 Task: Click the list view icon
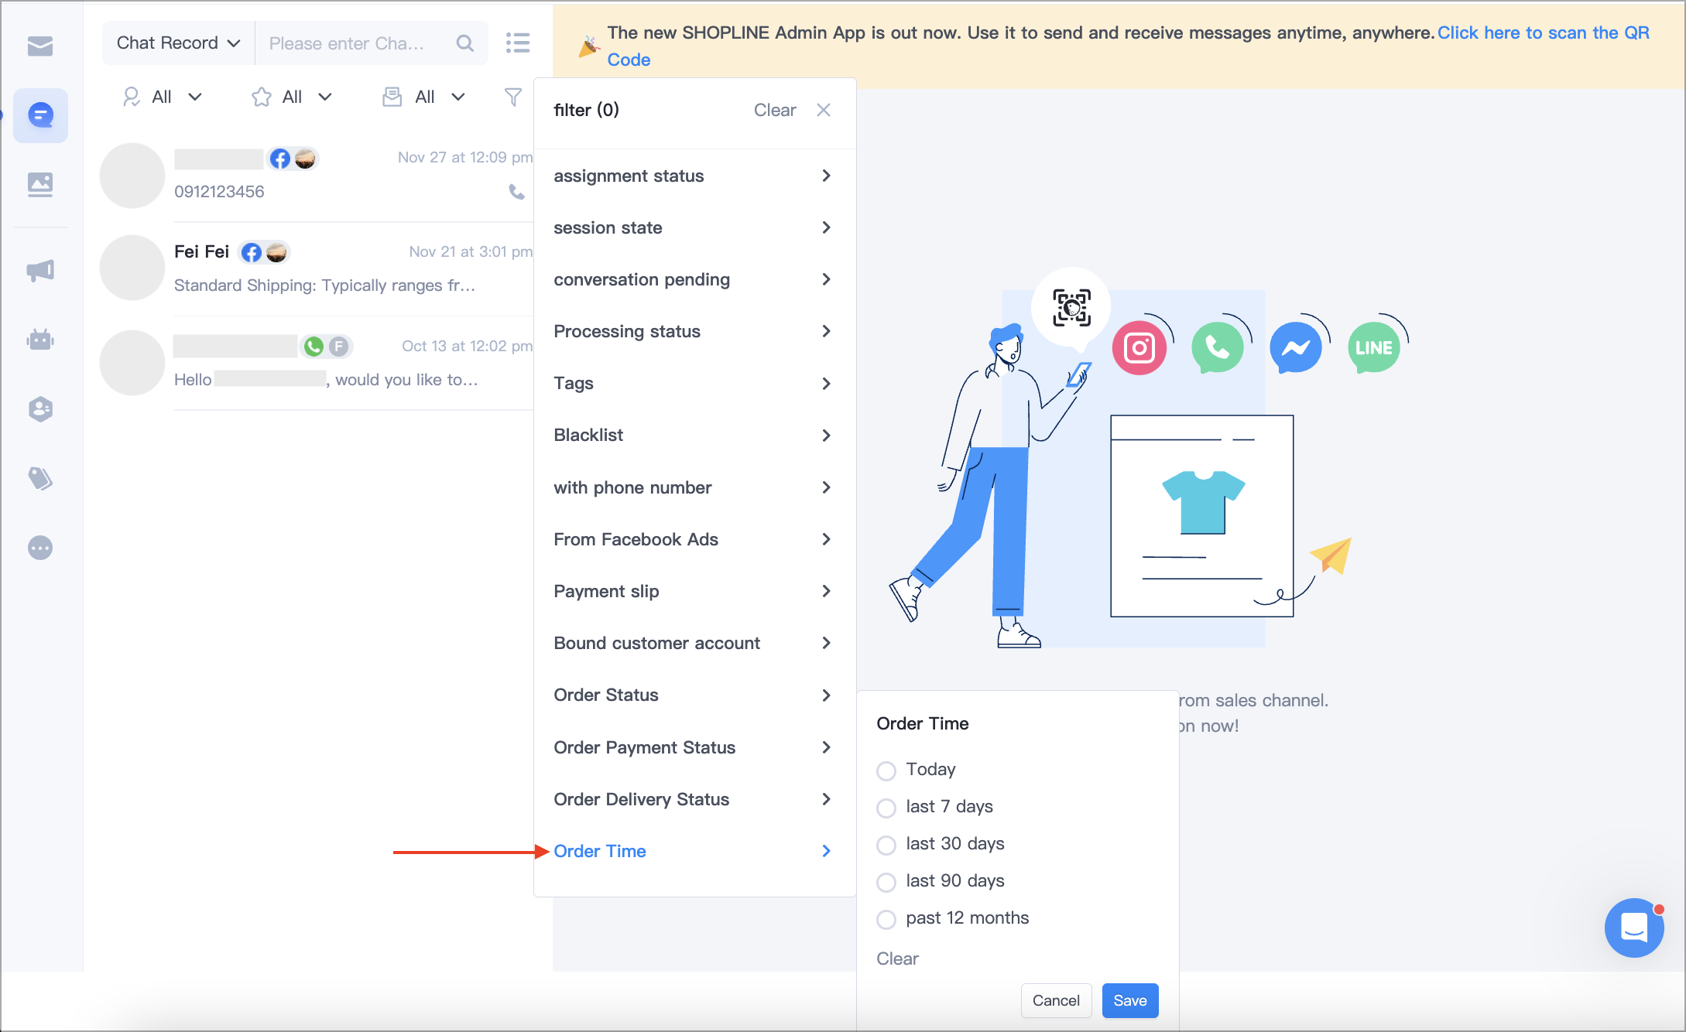point(518,43)
